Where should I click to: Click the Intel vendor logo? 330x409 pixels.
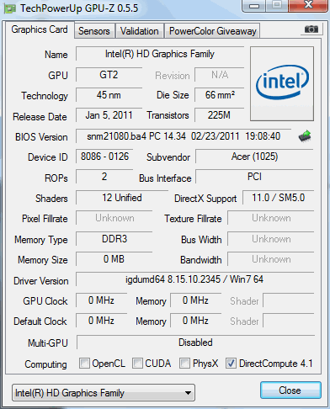pyautogui.click(x=282, y=83)
